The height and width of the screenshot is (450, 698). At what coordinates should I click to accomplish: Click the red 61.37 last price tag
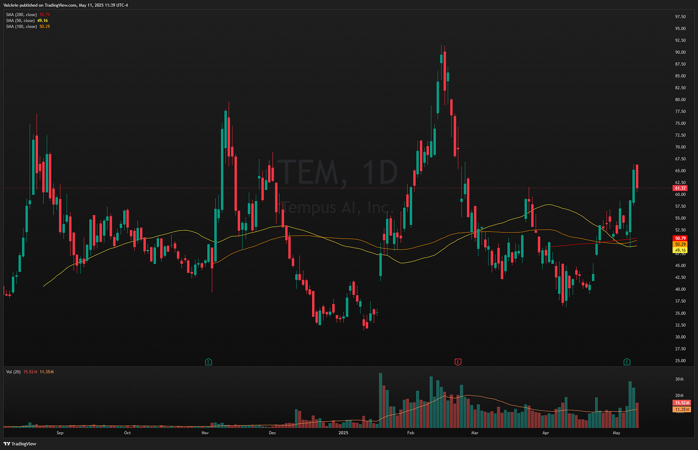click(680, 188)
